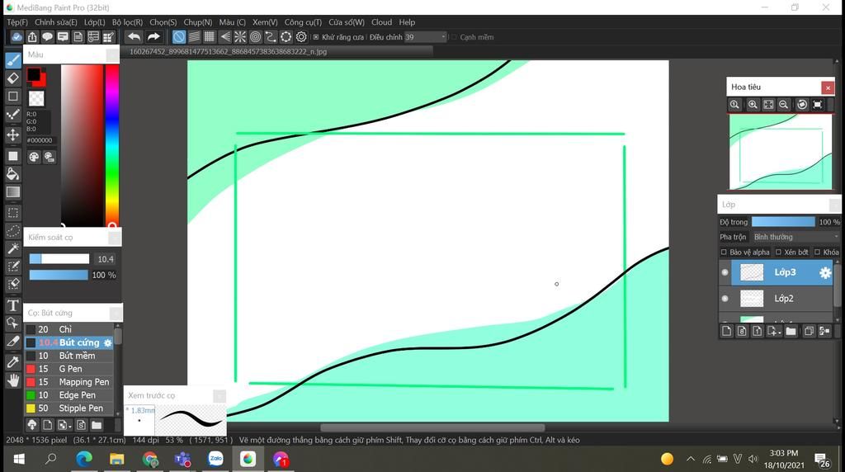Open the Chọn(S) menu
The height and width of the screenshot is (472, 845).
(x=163, y=22)
